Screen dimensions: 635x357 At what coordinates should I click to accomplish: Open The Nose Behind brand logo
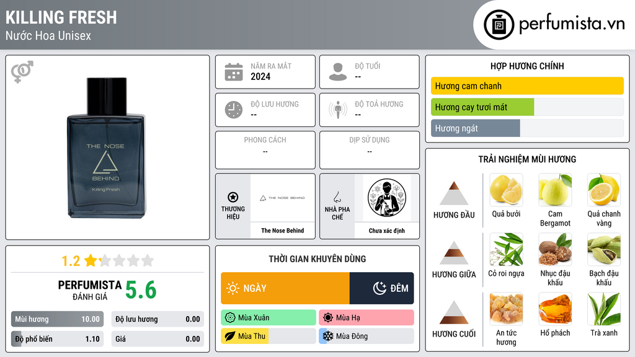pyautogui.click(x=283, y=198)
